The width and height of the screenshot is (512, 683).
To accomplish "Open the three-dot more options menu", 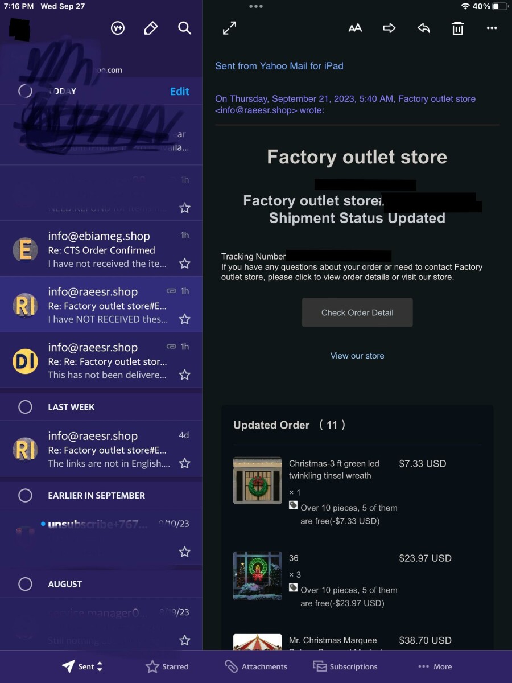I will [x=492, y=28].
